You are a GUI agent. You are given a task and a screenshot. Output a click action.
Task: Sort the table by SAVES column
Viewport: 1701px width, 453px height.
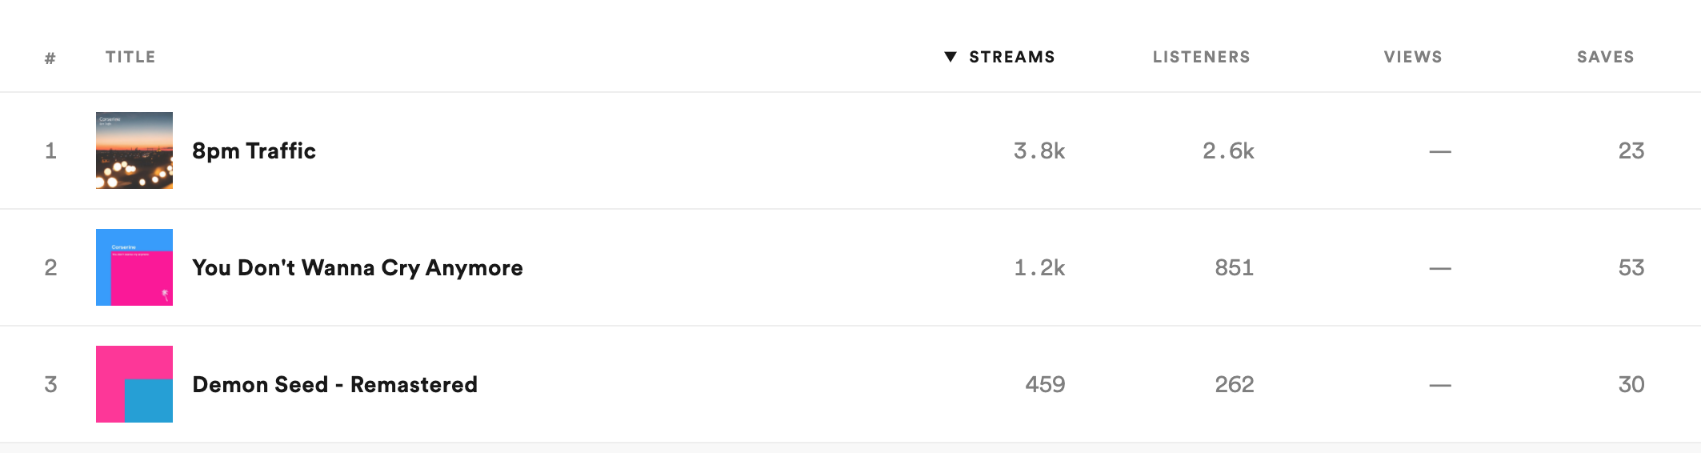tap(1605, 57)
